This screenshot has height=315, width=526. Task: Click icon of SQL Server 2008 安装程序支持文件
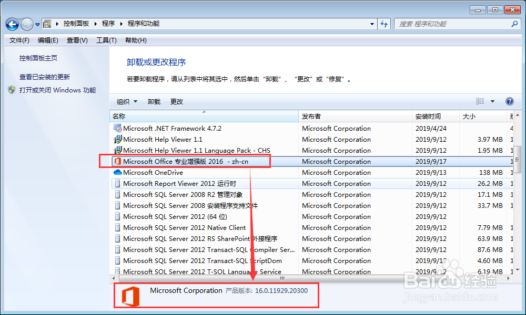click(x=117, y=205)
